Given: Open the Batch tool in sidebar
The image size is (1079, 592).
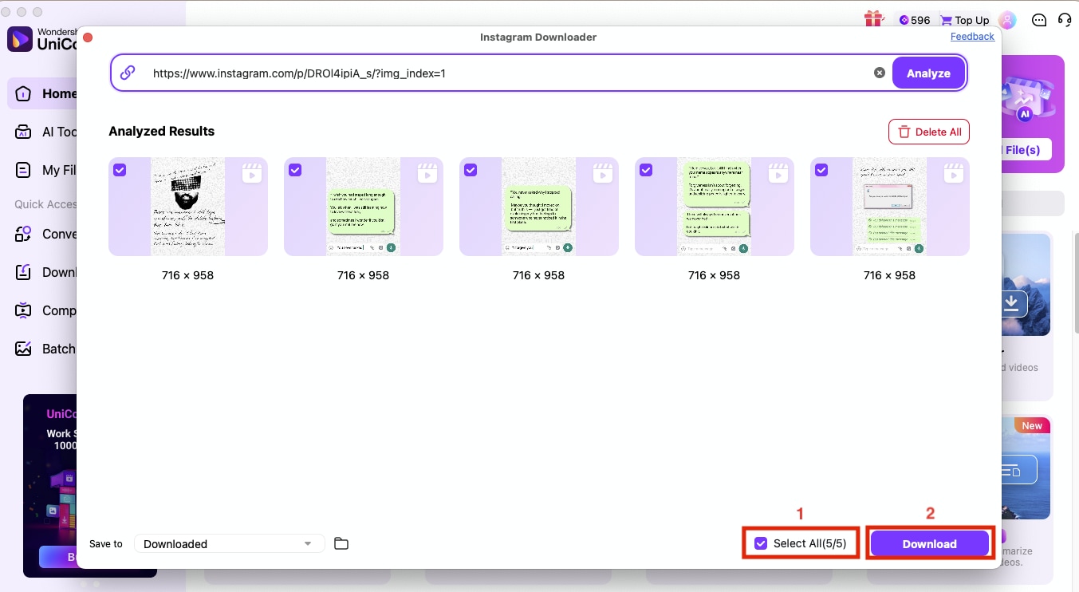Looking at the screenshot, I should click(48, 349).
